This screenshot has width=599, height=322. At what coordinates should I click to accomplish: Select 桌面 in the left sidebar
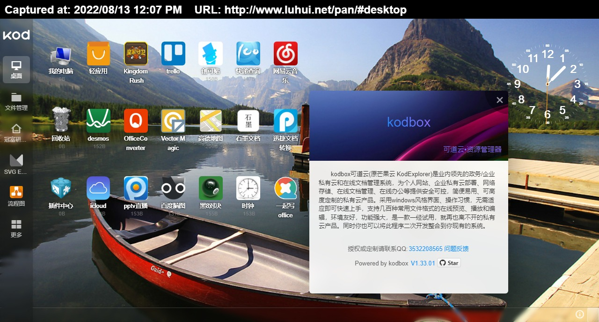pyautogui.click(x=16, y=70)
